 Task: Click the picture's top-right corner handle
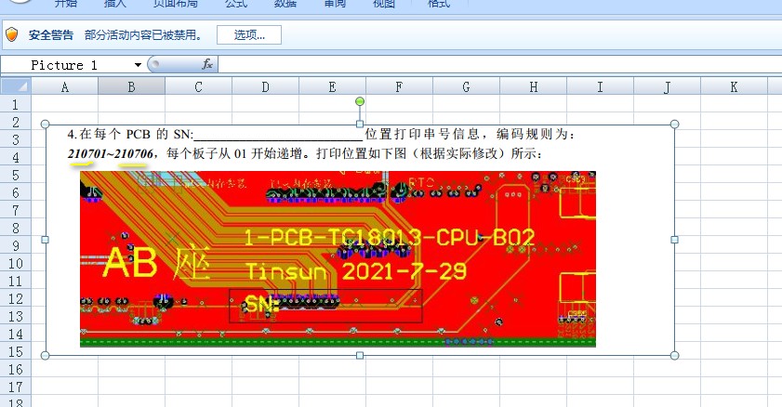coord(674,124)
